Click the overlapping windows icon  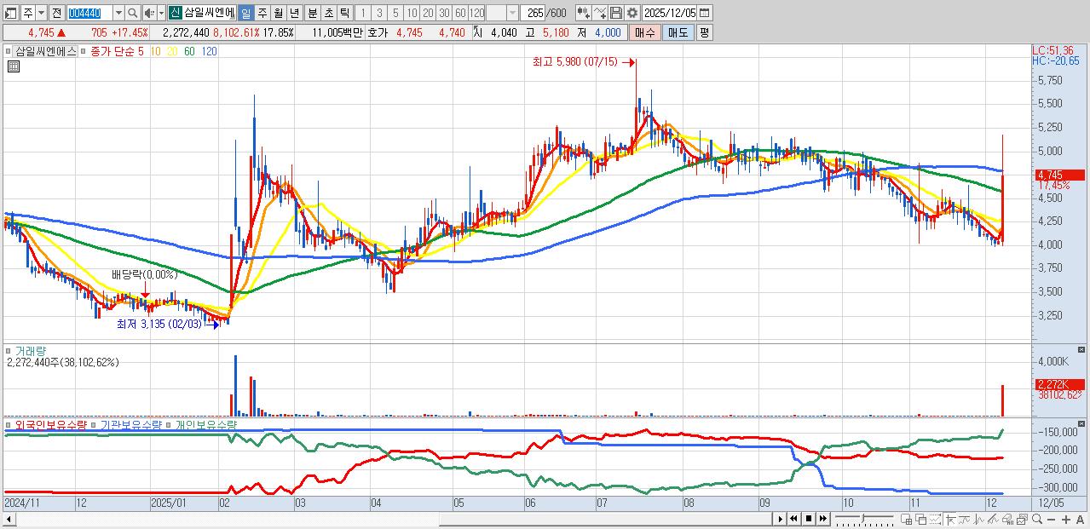point(920,520)
